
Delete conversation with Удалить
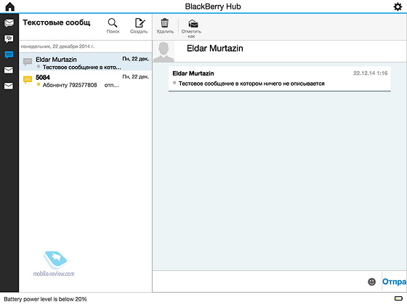[165, 26]
